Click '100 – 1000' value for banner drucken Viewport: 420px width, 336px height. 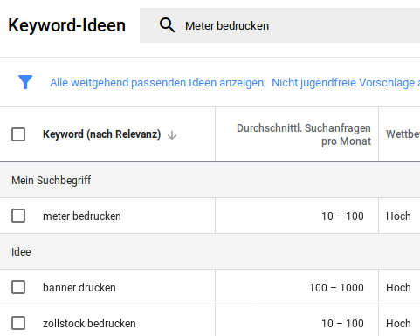(x=336, y=288)
